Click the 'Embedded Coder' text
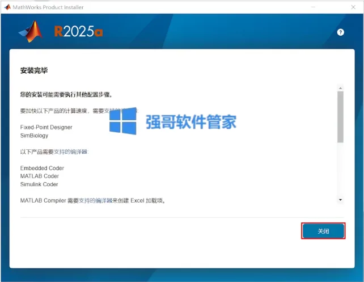Screen dimensions: 364x282 [x=42, y=168]
